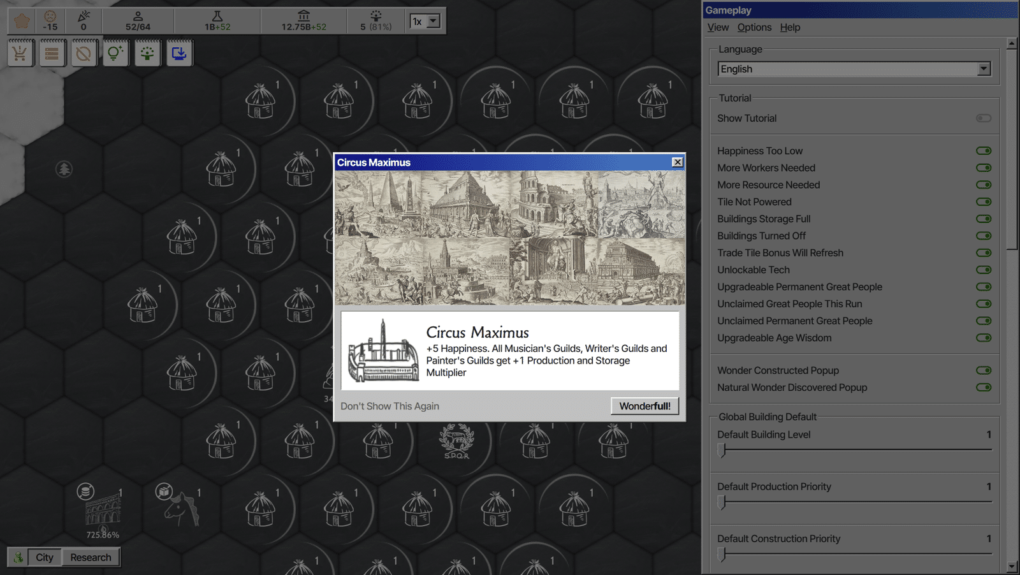
Task: Toggle Wonder Constructed Popup switch
Action: pos(984,370)
